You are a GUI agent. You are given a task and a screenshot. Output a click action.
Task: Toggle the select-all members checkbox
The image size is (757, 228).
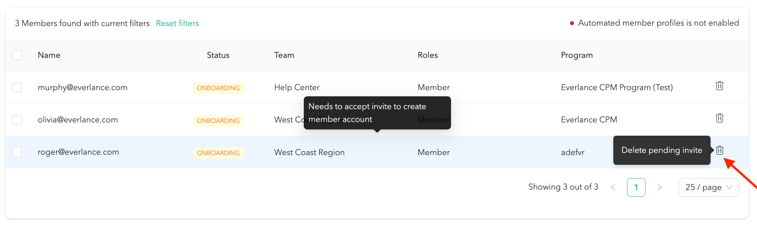click(x=17, y=55)
